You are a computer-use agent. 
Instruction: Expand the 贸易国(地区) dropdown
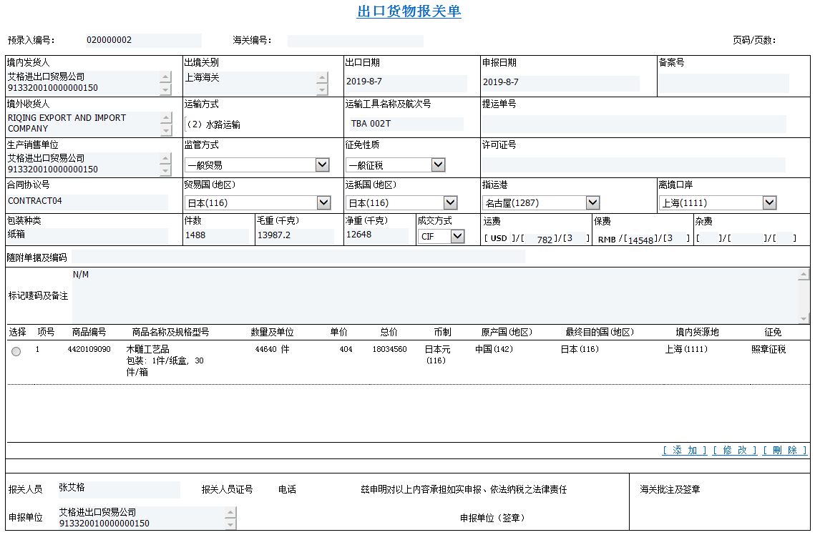click(323, 203)
